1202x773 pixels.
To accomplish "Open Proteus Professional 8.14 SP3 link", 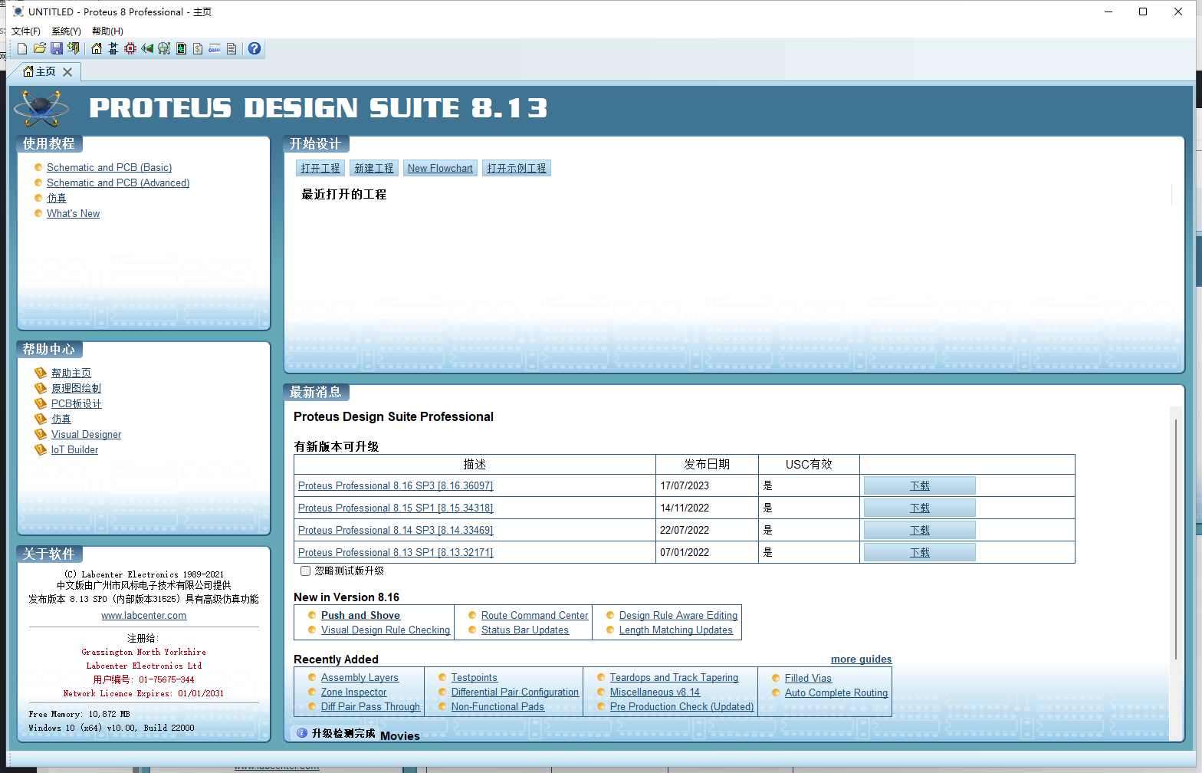I will [x=396, y=530].
